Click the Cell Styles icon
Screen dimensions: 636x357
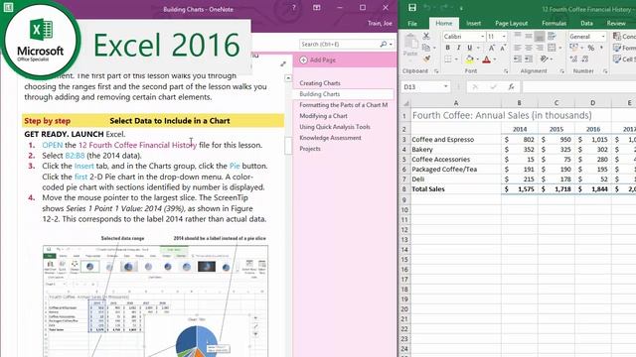point(617,59)
